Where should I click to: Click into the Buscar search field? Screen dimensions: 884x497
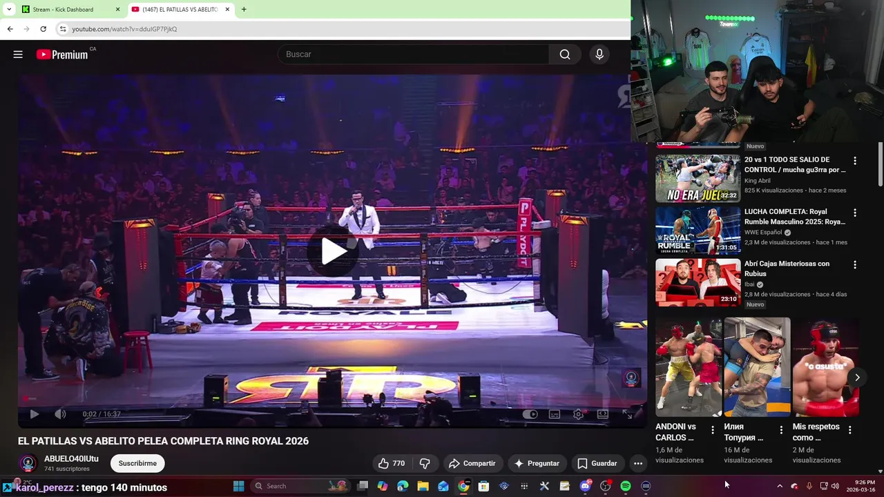[413, 55]
